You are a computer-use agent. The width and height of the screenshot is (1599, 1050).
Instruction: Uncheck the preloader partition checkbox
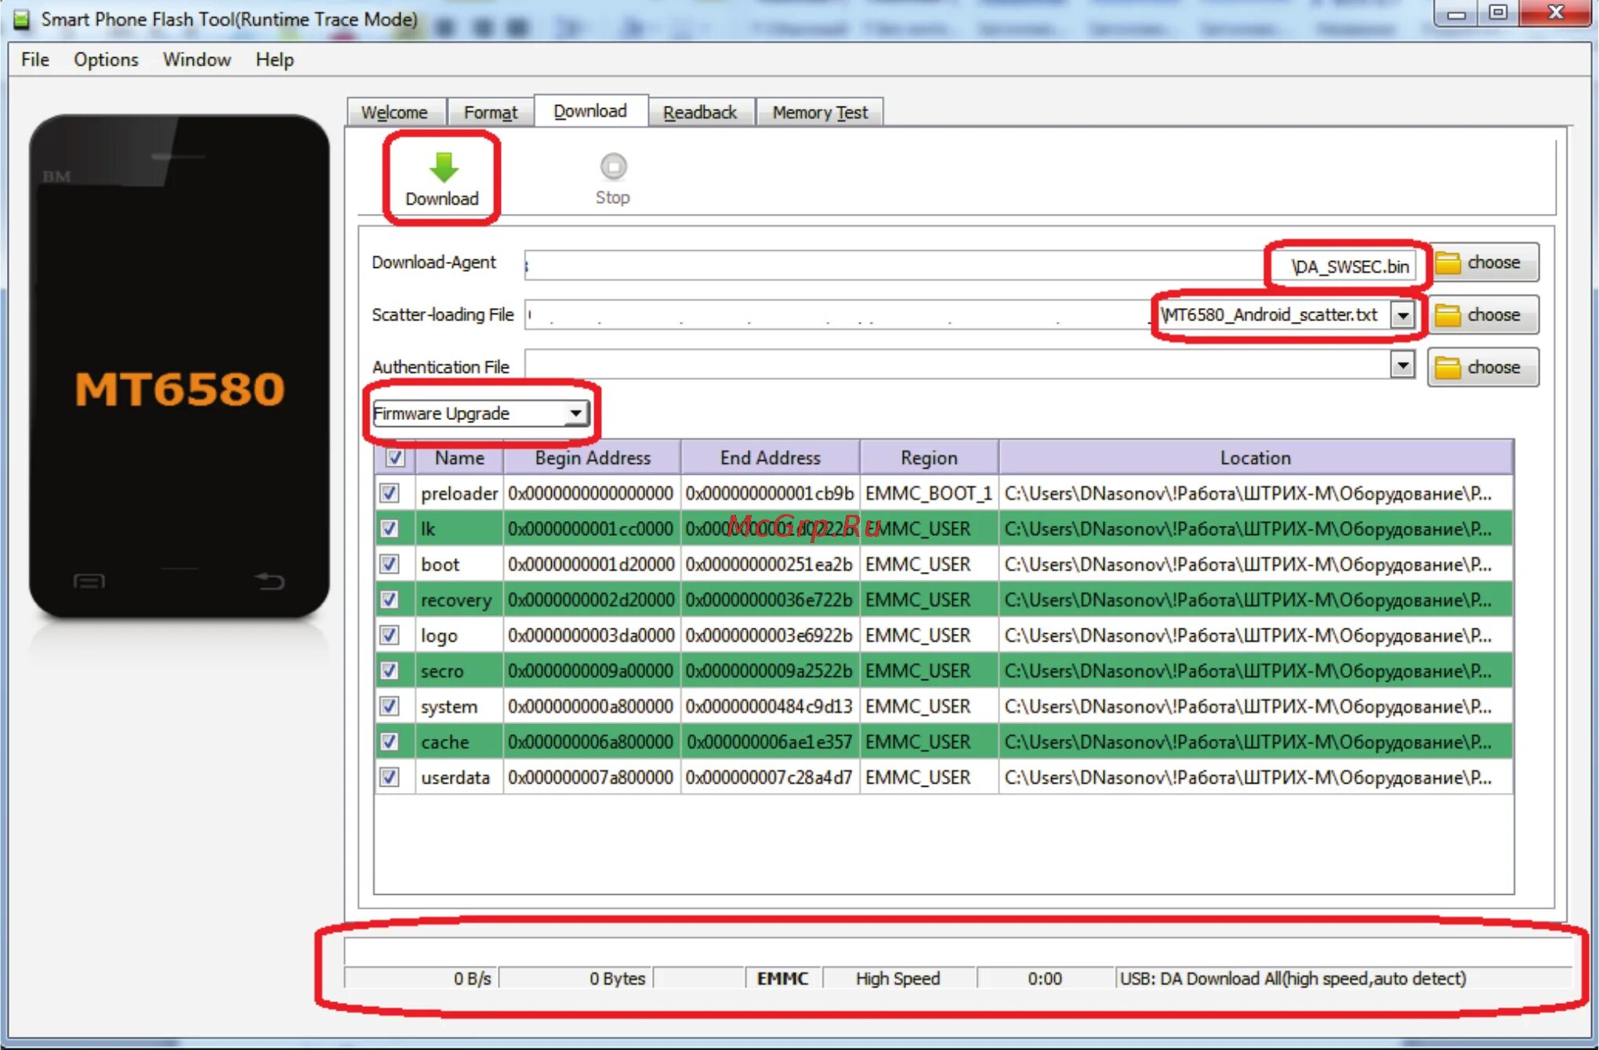click(390, 493)
